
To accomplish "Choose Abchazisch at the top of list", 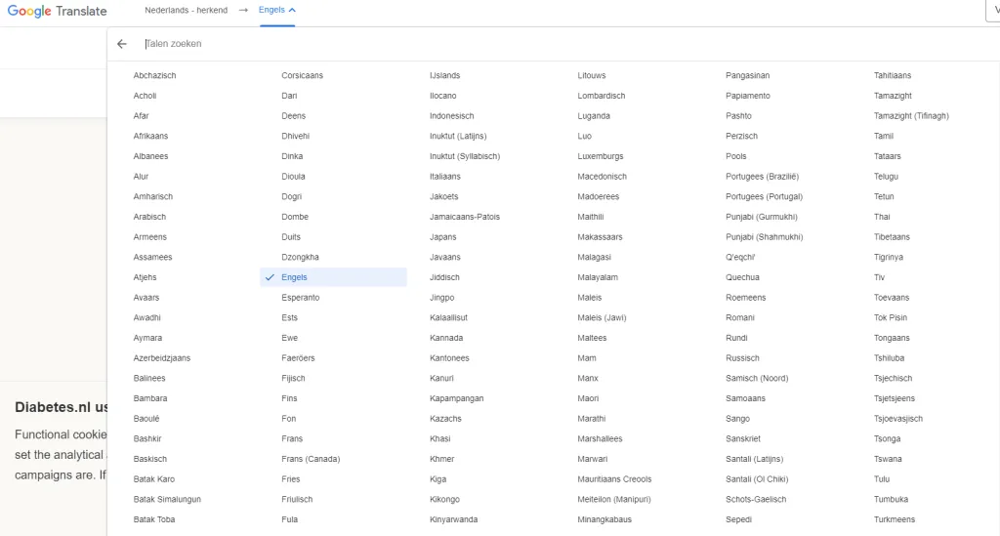I will [x=154, y=75].
